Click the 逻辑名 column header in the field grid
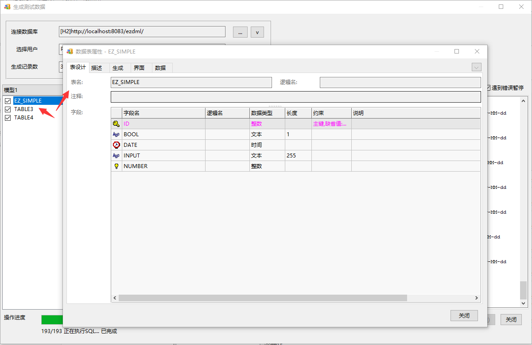This screenshot has width=532, height=345. 227,113
